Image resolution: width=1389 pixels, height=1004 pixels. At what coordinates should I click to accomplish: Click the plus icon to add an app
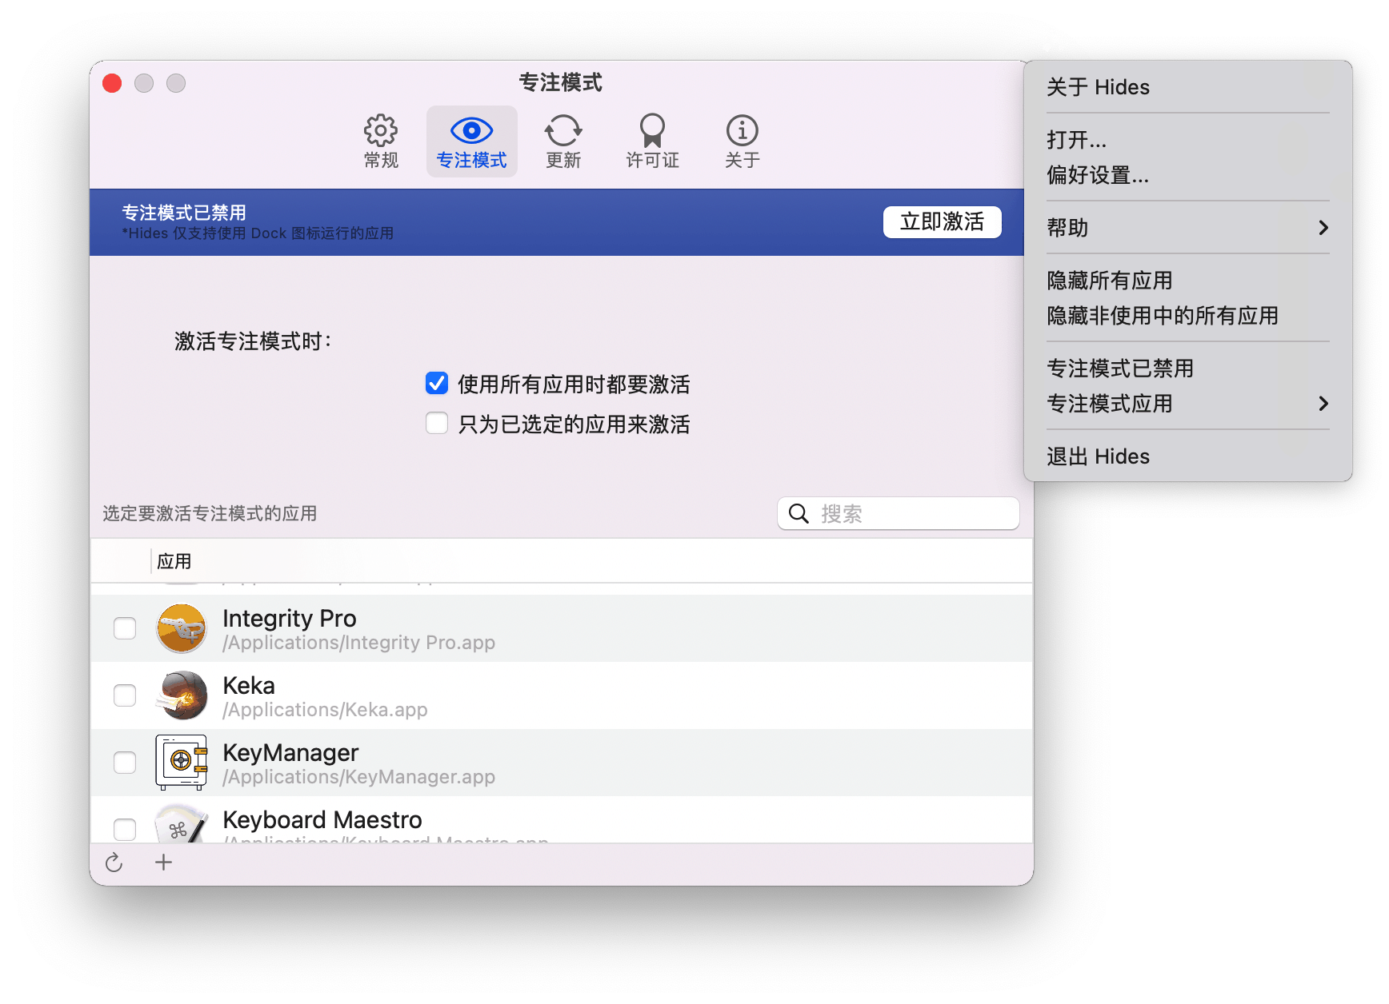point(163,863)
